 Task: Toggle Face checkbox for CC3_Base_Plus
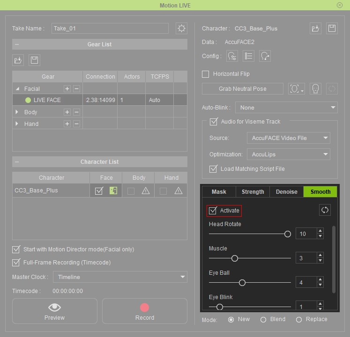99,190
